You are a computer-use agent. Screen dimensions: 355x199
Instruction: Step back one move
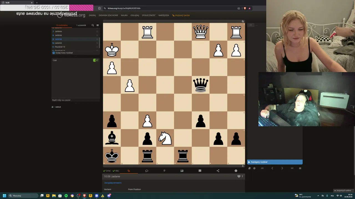[272, 168]
